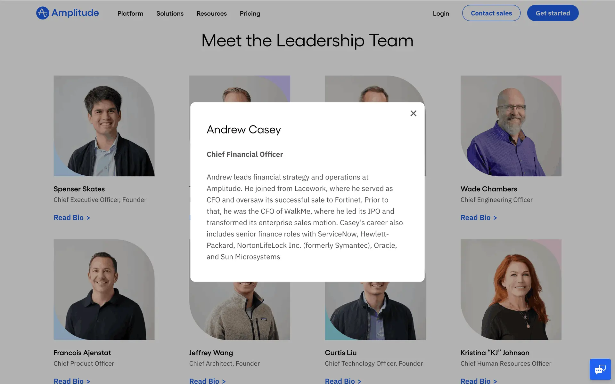Open Spenser Skates' Read Bio link
The width and height of the screenshot is (615, 384).
tap(72, 218)
